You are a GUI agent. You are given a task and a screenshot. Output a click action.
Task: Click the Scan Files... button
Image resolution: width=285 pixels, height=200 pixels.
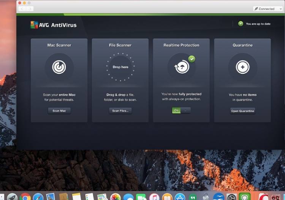pos(120,111)
